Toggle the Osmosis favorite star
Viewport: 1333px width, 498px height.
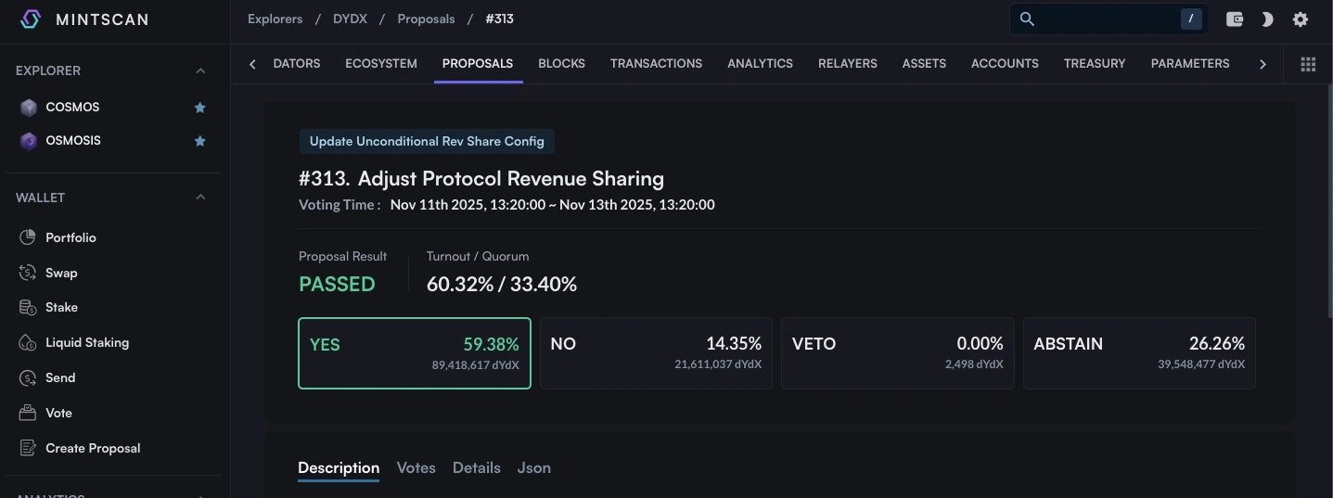(199, 141)
